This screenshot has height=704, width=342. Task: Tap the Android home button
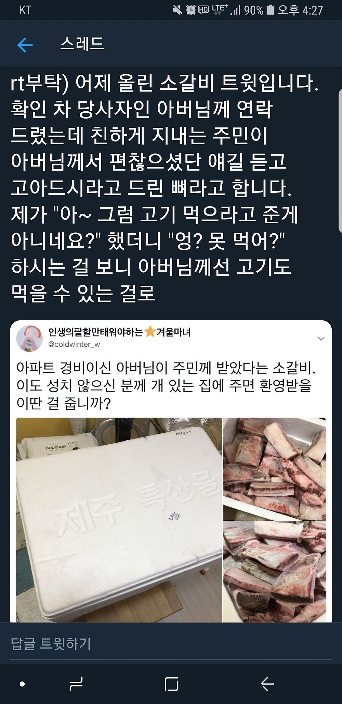171,684
